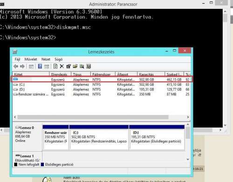
Task: Select the Rendszer számára row
Action: click(x=102, y=94)
